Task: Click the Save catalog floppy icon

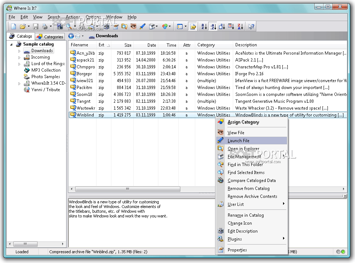Action: tap(35, 26)
